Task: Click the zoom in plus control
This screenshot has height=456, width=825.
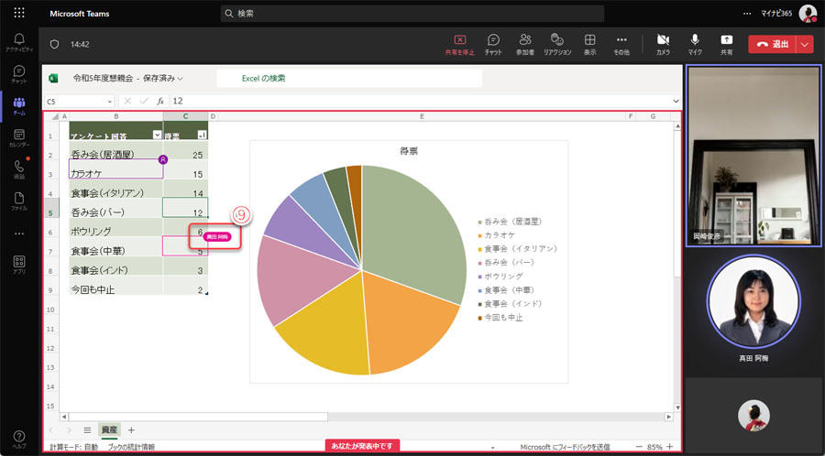Action: pyautogui.click(x=670, y=447)
